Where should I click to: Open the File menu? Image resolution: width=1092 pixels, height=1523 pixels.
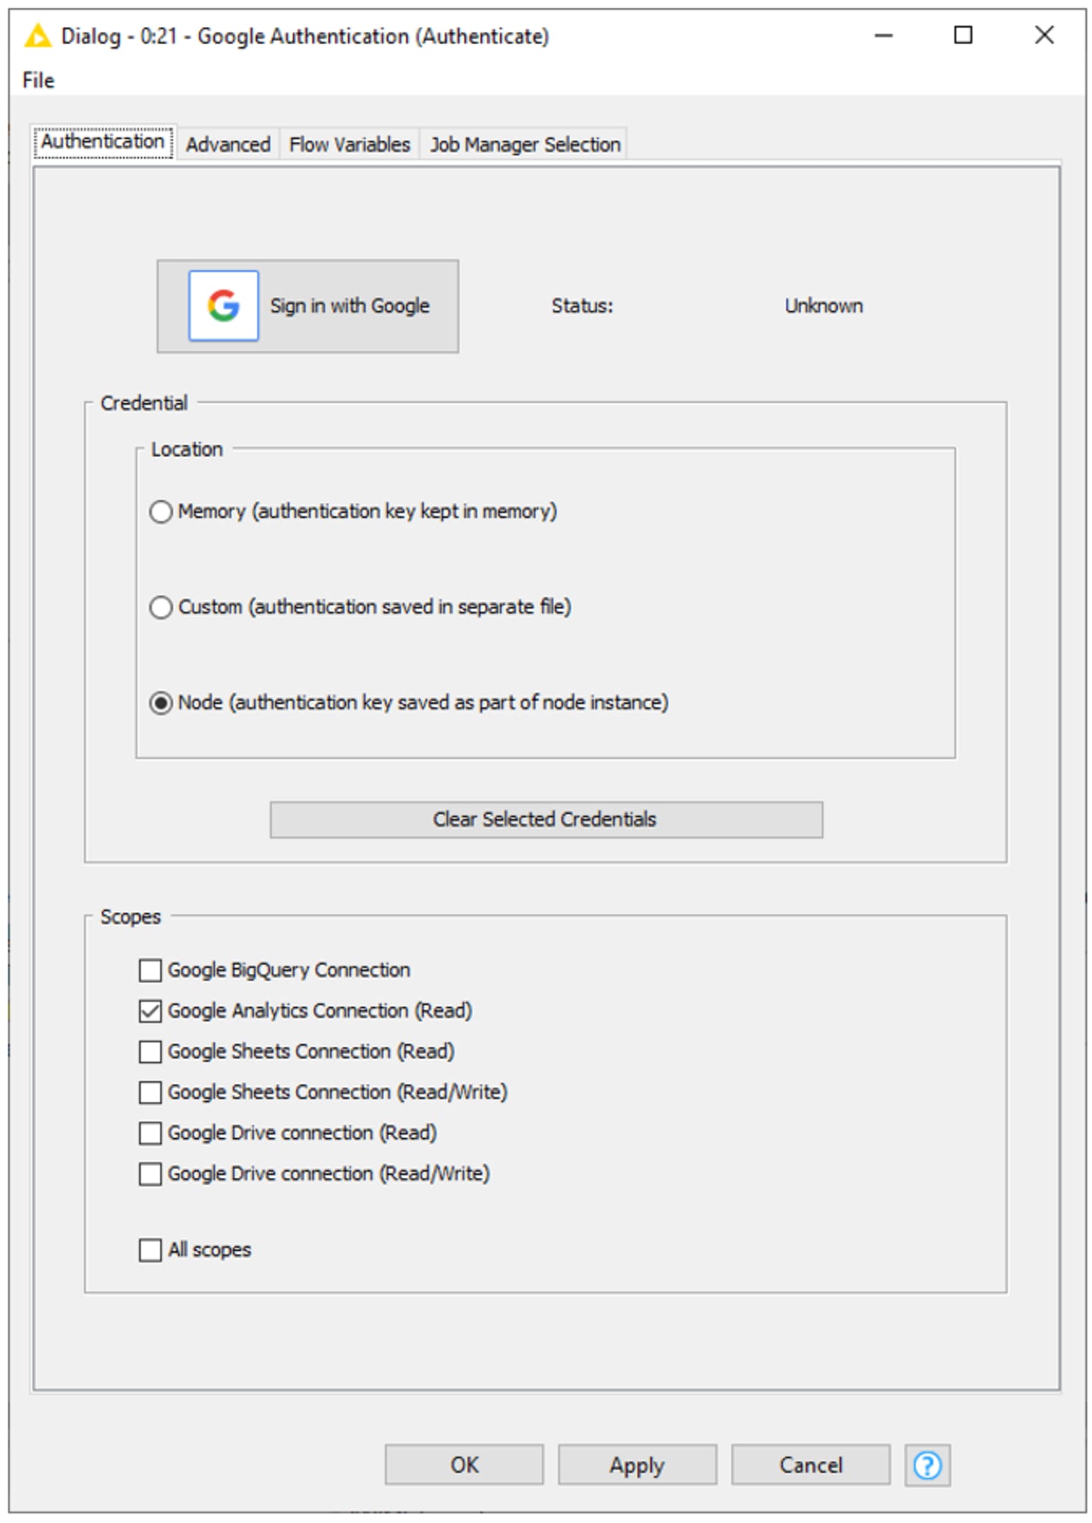(x=38, y=80)
